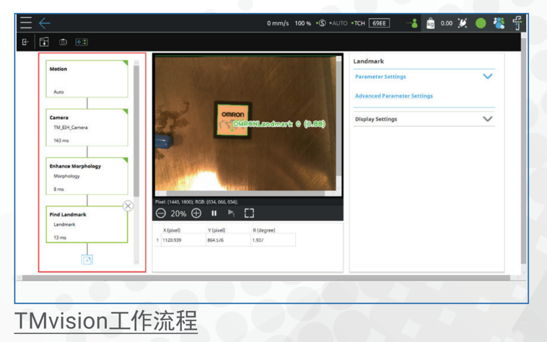Click the vision settings icon next to the camera
The width and height of the screenshot is (547, 342).
81,42
